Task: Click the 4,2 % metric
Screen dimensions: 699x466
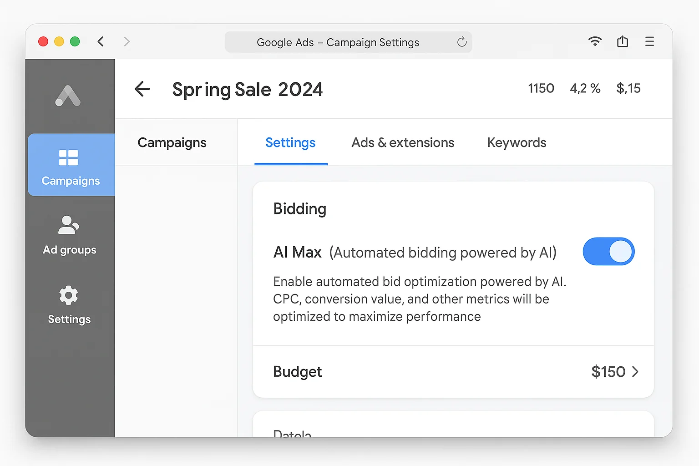Action: (585, 88)
